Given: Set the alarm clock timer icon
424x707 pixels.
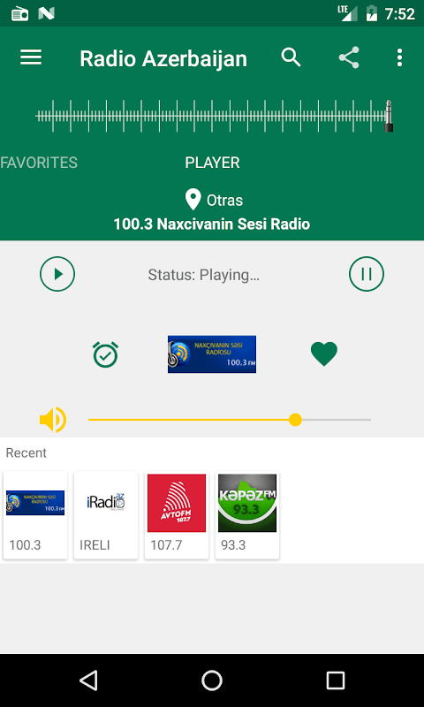Looking at the screenshot, I should click(x=105, y=354).
